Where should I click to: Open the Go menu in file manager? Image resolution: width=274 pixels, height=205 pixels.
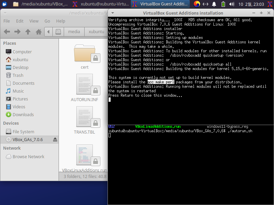(x=47, y=21)
